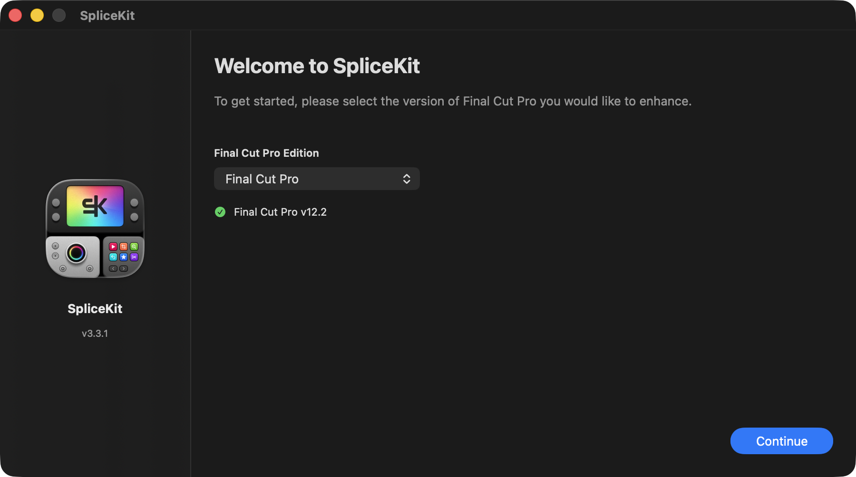The image size is (856, 477).
Task: Click the left arrow key on the logo
Action: 114,268
